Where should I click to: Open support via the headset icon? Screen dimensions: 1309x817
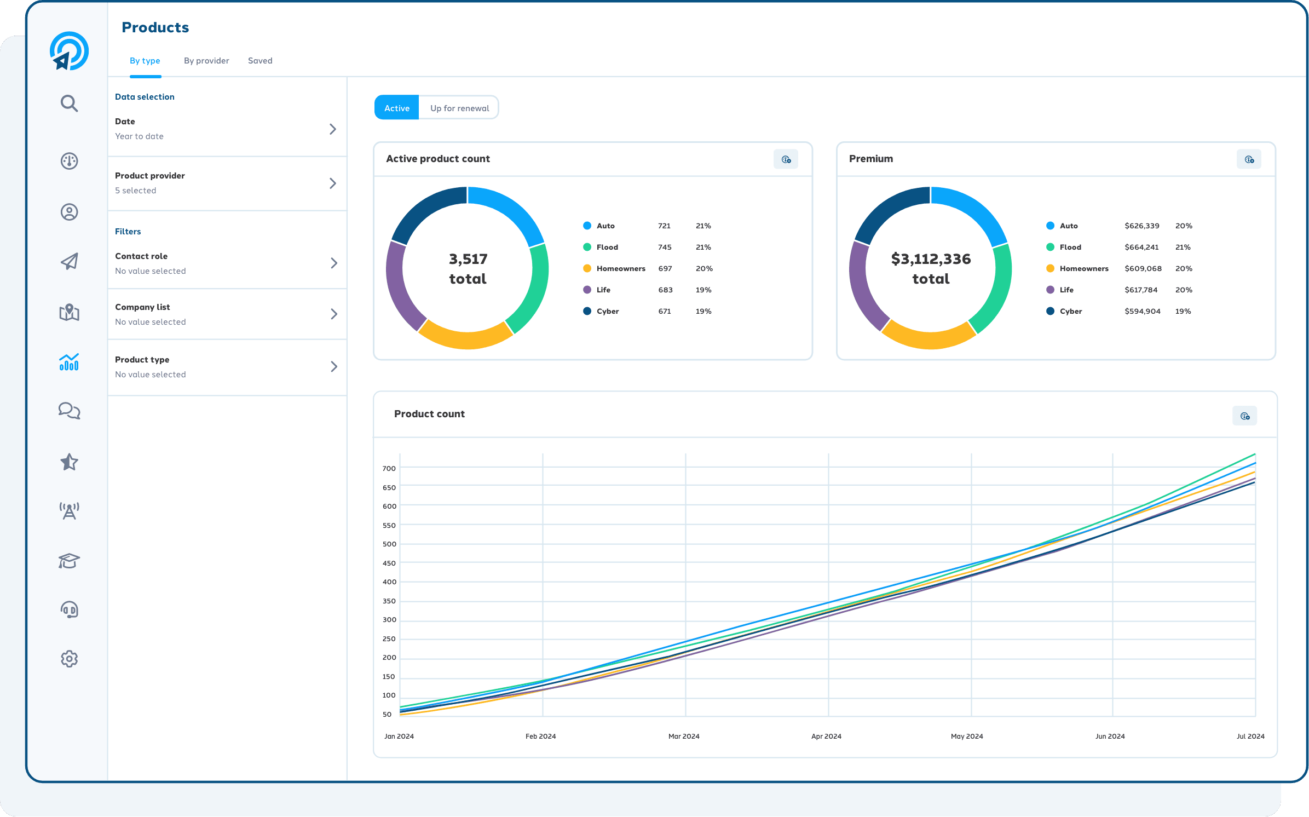point(69,609)
